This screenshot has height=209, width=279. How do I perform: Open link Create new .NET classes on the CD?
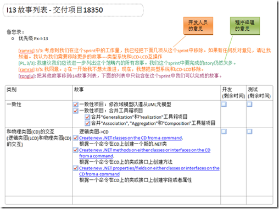pyautogui.click(x=131, y=138)
